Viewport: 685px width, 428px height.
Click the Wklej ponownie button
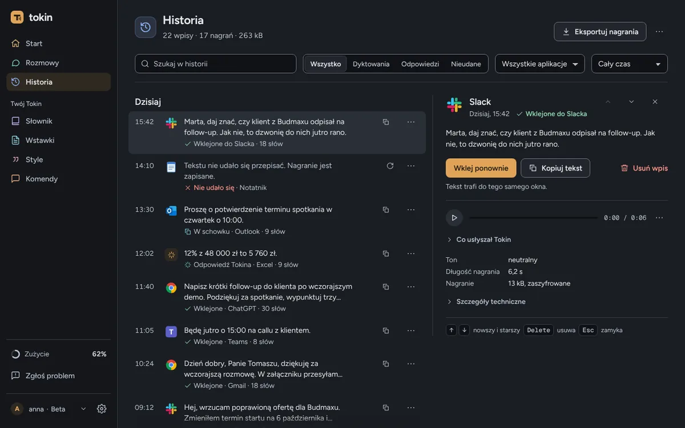point(481,168)
